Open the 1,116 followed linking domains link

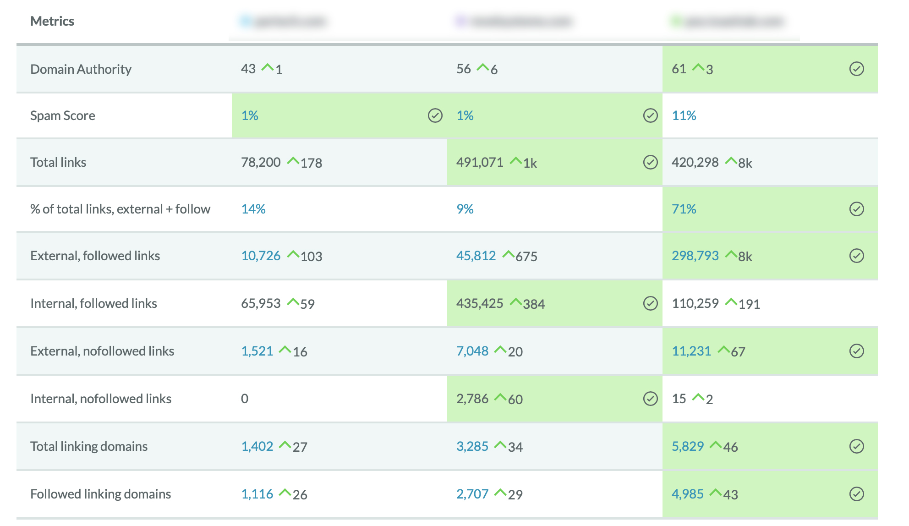tap(257, 494)
